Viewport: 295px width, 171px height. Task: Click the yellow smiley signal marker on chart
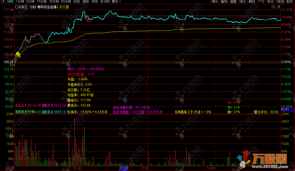[18, 54]
